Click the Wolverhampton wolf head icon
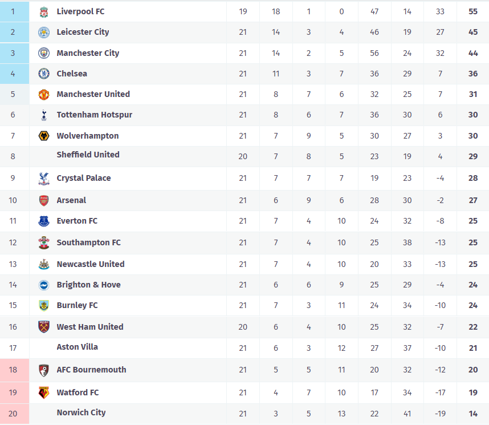 tap(44, 136)
